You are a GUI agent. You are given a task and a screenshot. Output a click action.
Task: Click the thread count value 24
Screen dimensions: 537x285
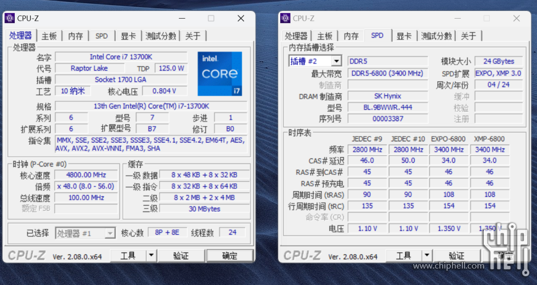click(x=233, y=232)
